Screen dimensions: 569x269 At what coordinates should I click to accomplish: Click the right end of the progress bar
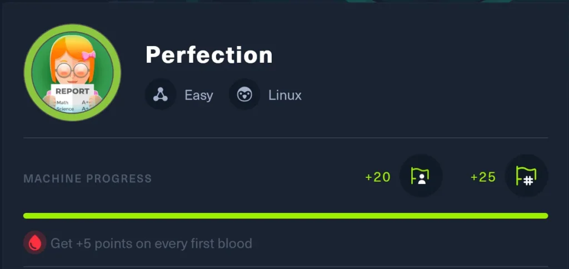[545, 216]
